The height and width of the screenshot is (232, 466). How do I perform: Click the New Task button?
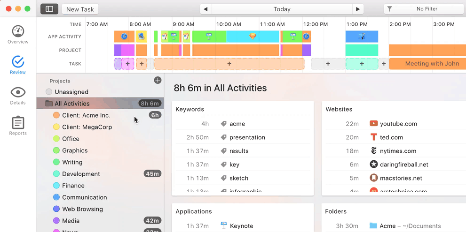click(x=80, y=9)
